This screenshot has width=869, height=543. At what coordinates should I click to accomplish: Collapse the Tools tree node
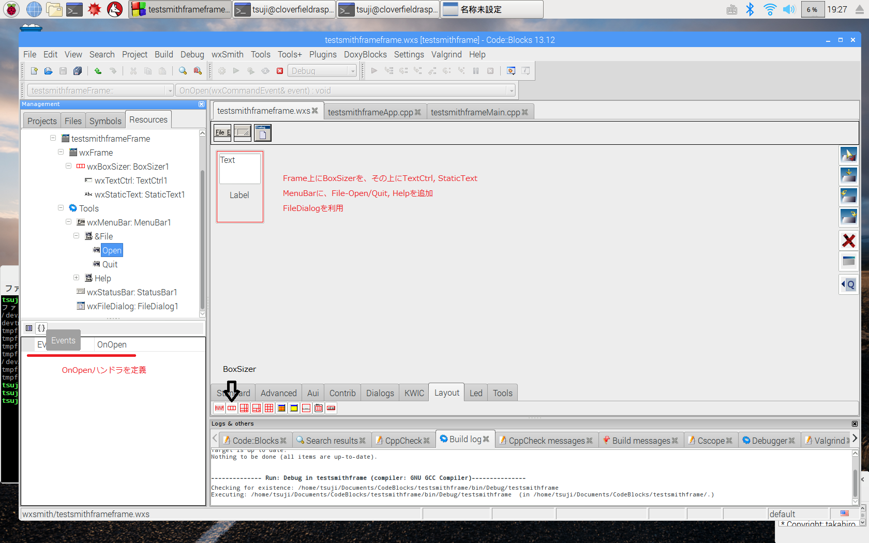point(61,208)
